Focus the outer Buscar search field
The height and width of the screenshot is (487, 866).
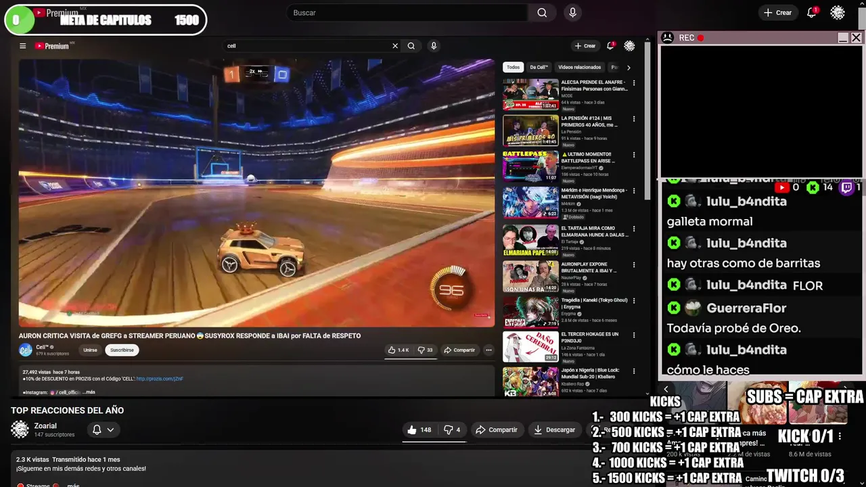coord(407,13)
